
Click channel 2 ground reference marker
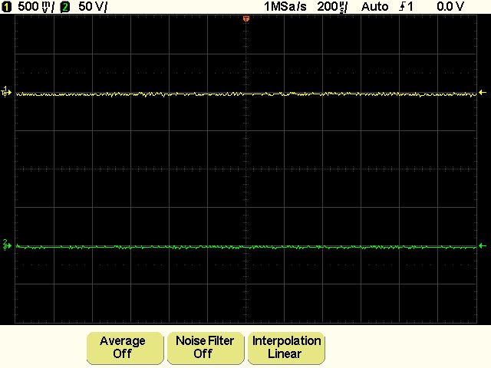[x=7, y=245]
